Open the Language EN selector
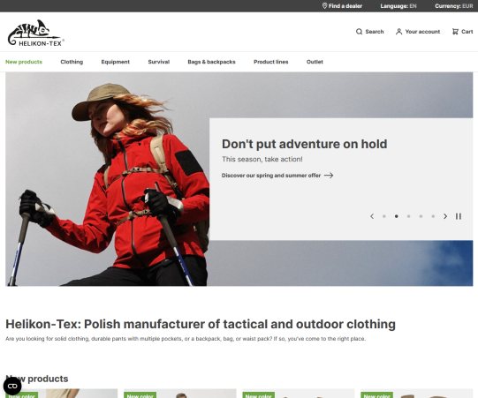 pyautogui.click(x=398, y=6)
